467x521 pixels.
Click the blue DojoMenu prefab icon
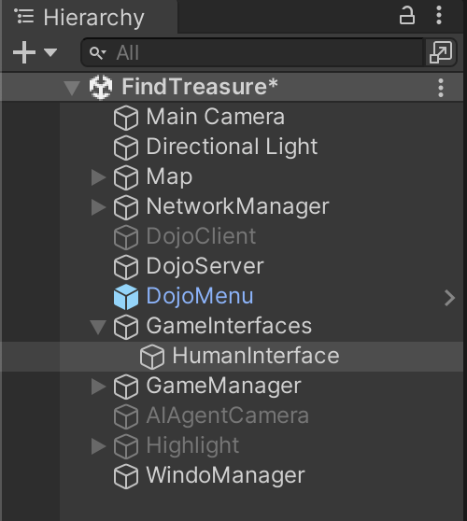(x=126, y=297)
